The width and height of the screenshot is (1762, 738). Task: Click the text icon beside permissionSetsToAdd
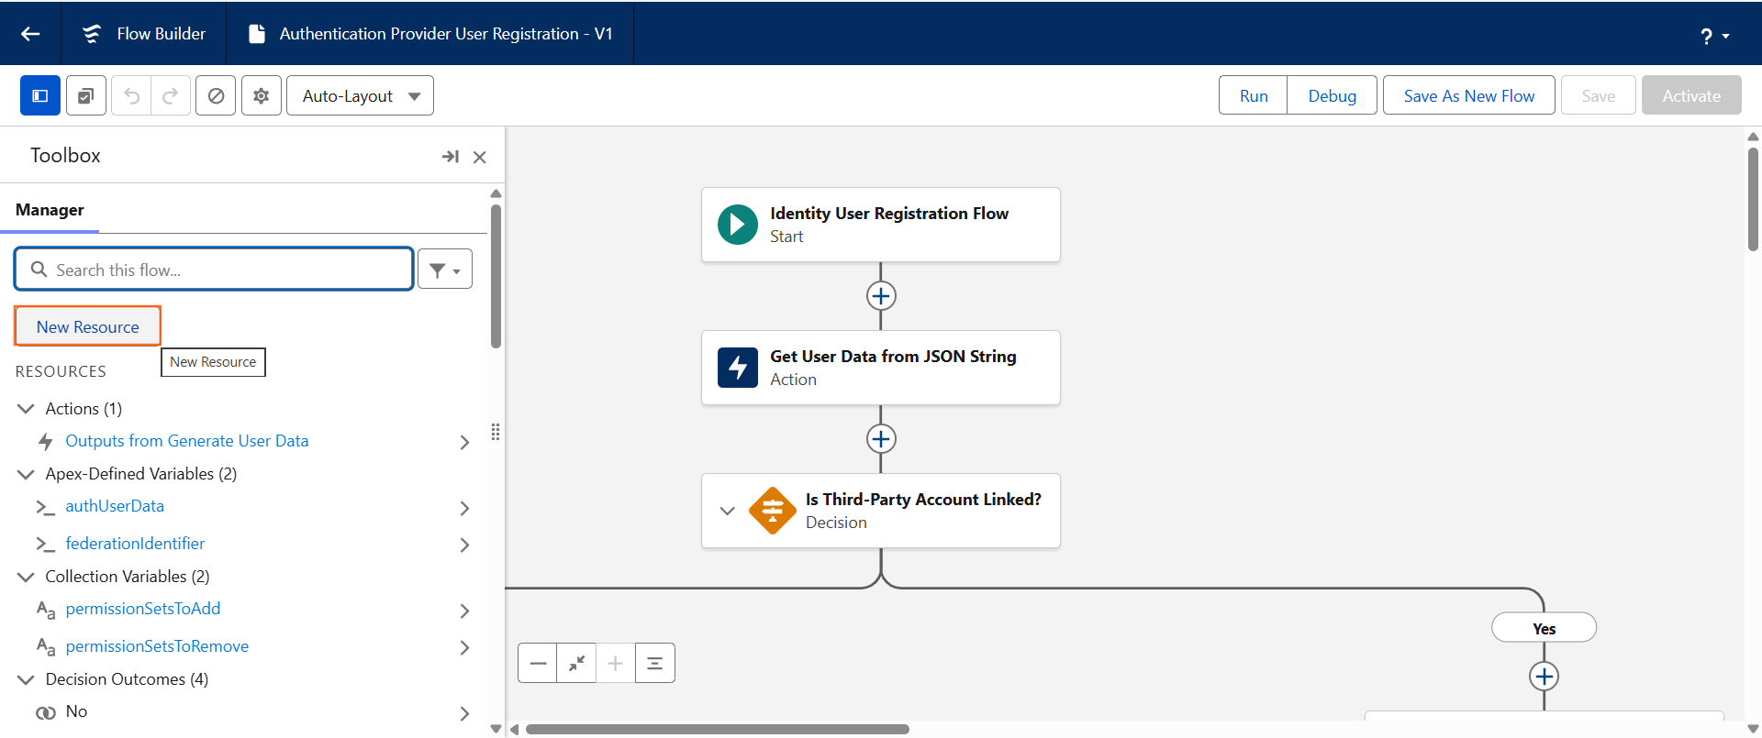[46, 610]
